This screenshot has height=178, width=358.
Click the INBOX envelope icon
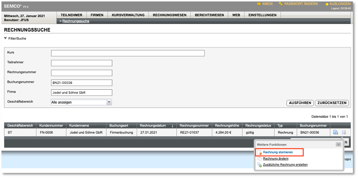259,4
